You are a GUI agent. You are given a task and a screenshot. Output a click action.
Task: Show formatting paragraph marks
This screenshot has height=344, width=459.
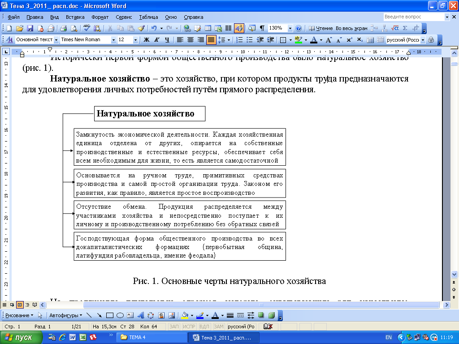click(262, 28)
